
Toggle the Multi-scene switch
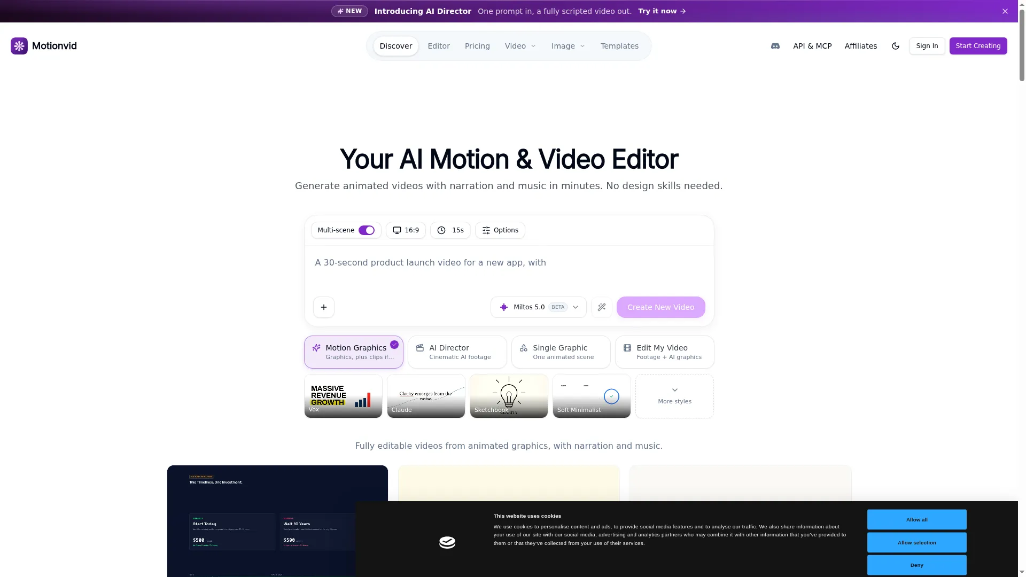[x=367, y=230]
